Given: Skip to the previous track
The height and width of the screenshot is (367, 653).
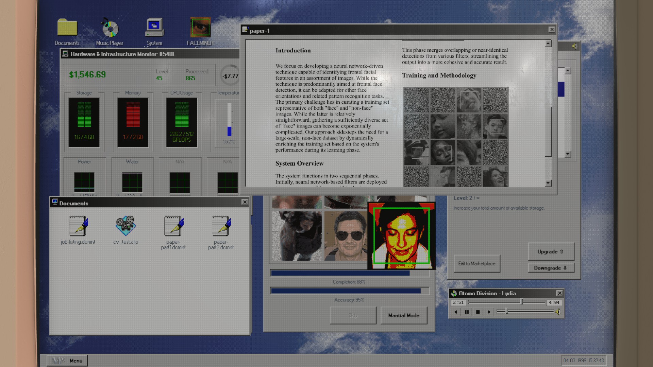Looking at the screenshot, I should (456, 312).
